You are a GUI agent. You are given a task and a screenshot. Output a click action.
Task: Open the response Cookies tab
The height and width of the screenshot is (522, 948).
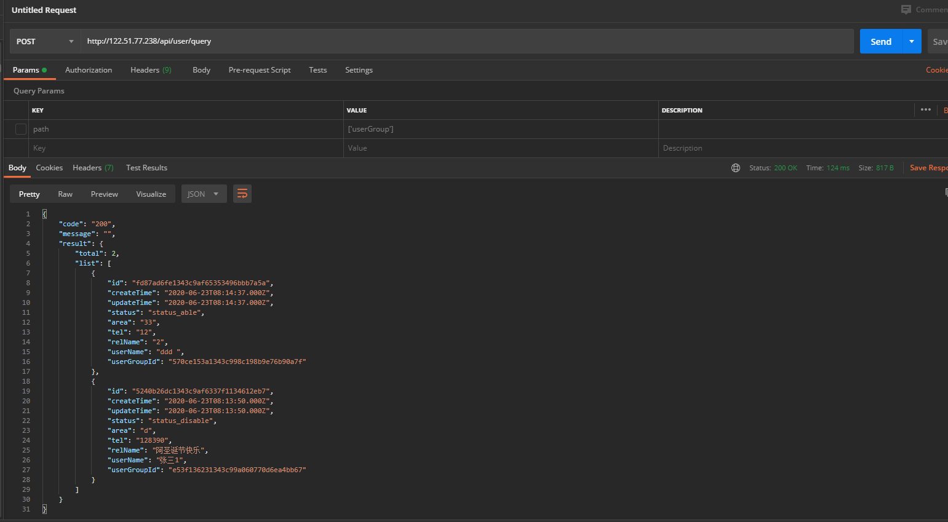click(49, 168)
